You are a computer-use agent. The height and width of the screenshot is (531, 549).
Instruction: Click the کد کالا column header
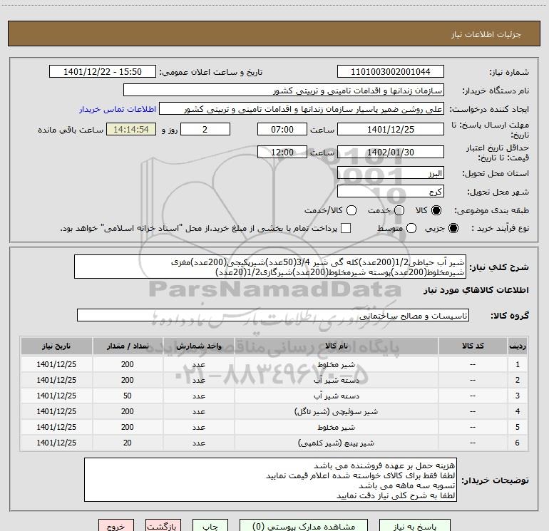pyautogui.click(x=473, y=346)
